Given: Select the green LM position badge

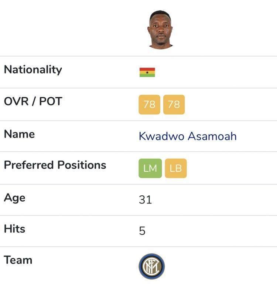Looking at the screenshot, I should tap(150, 168).
